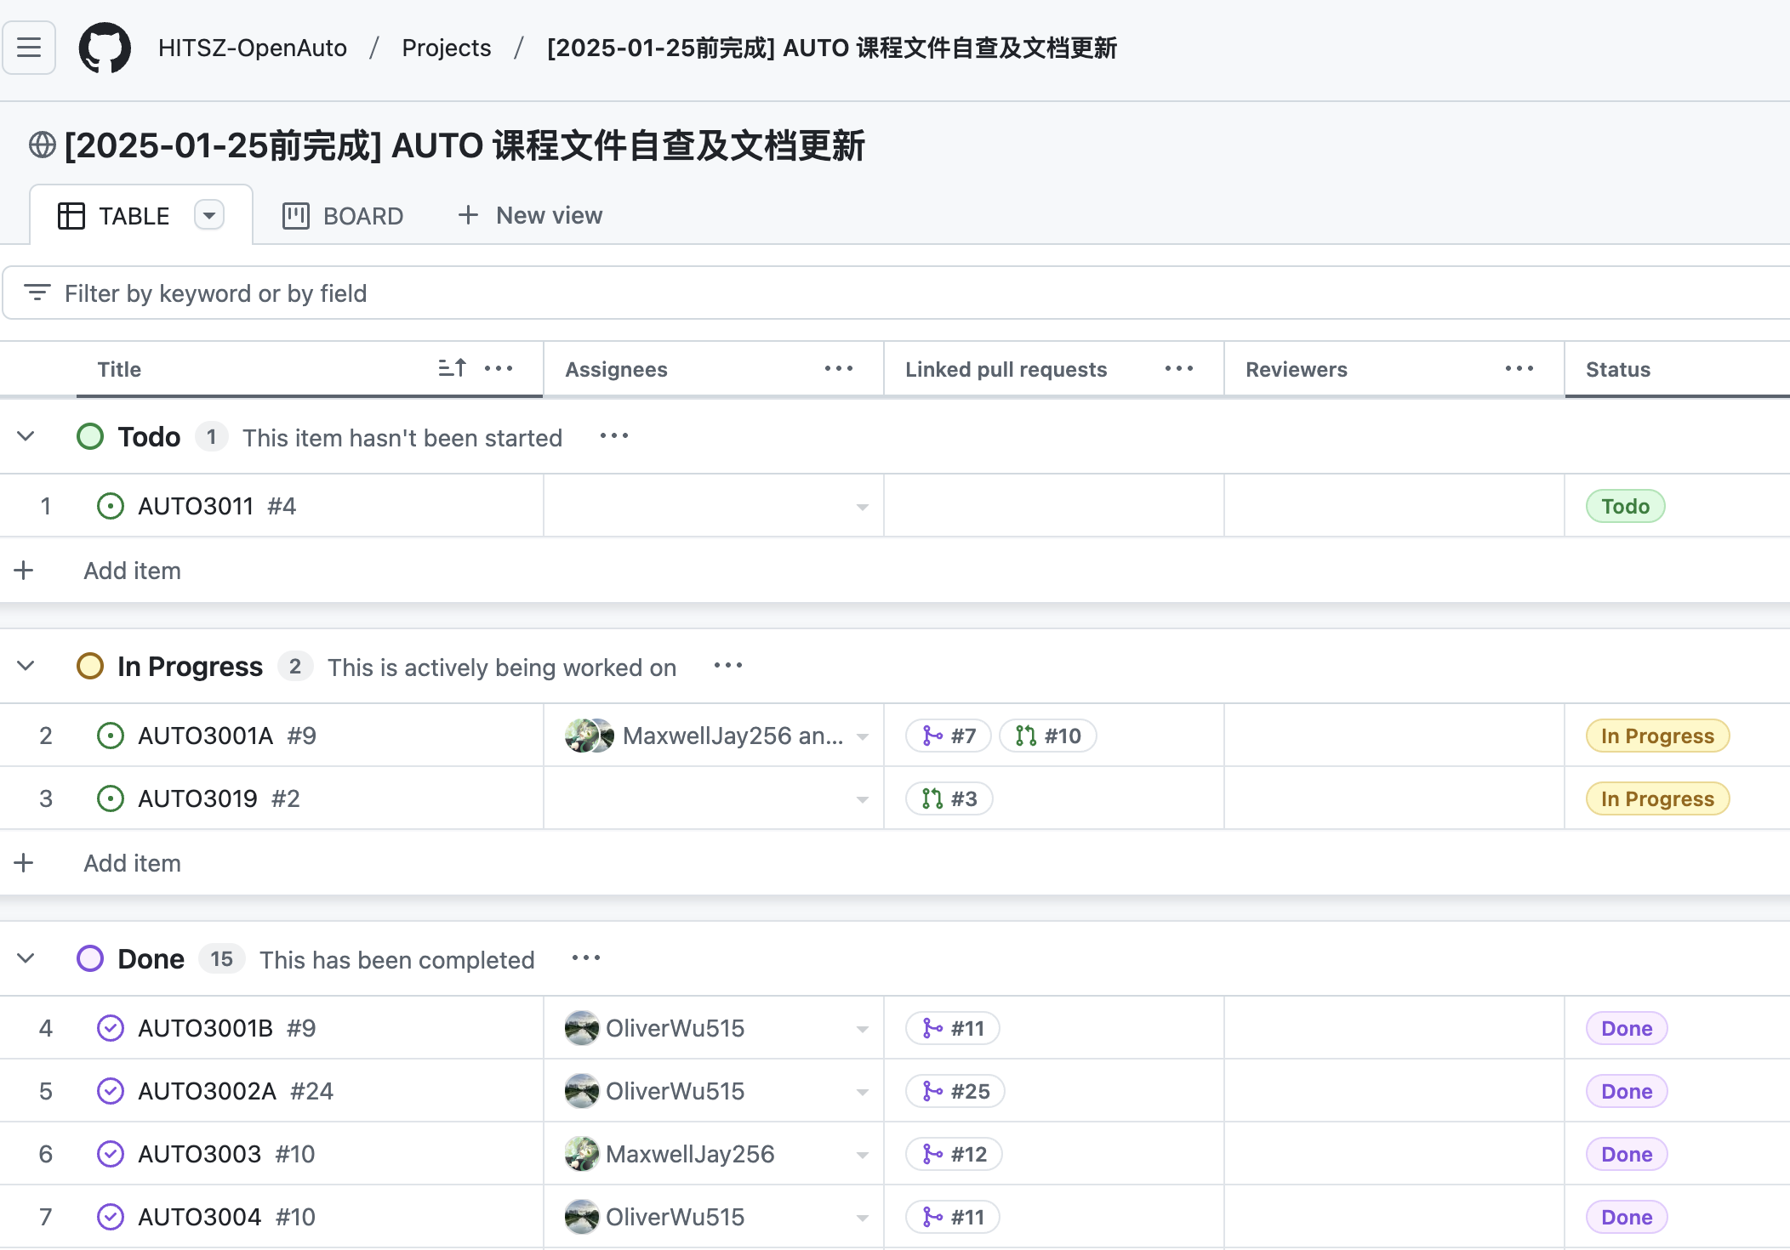Open TABLE view options dropdown

pos(208,215)
